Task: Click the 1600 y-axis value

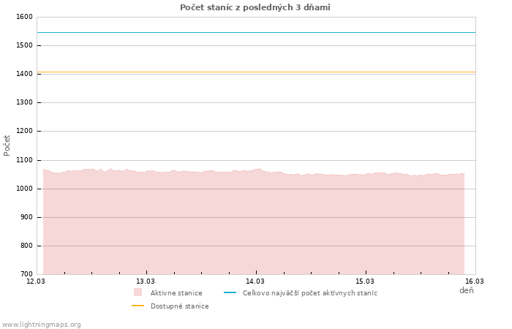Action: tap(23, 17)
